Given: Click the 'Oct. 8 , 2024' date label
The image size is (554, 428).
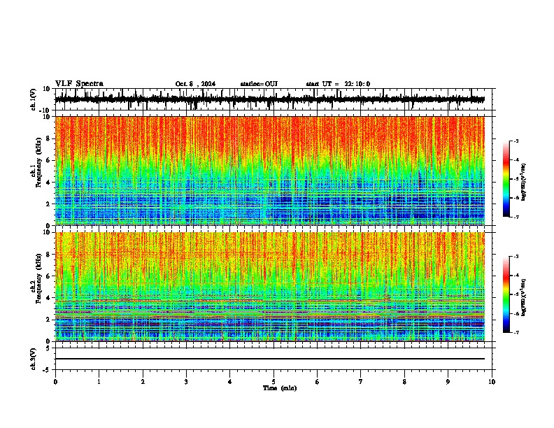Looking at the screenshot, I should (195, 84).
